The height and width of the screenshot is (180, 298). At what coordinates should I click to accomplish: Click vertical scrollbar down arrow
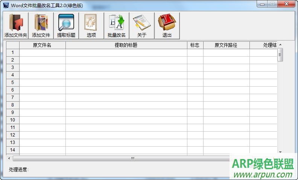click(x=280, y=152)
